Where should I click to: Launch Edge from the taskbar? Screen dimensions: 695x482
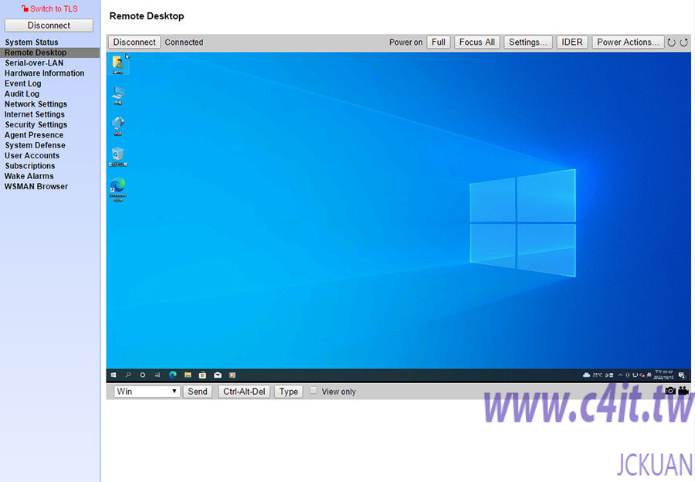click(173, 375)
